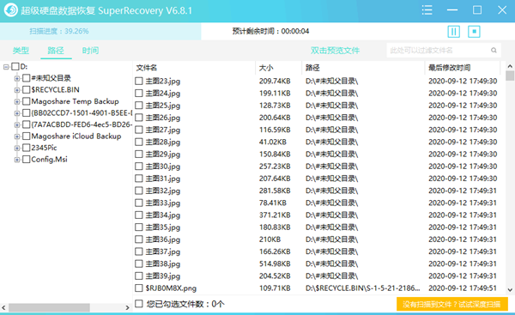Expand the Config.Msi folder

coord(17,160)
